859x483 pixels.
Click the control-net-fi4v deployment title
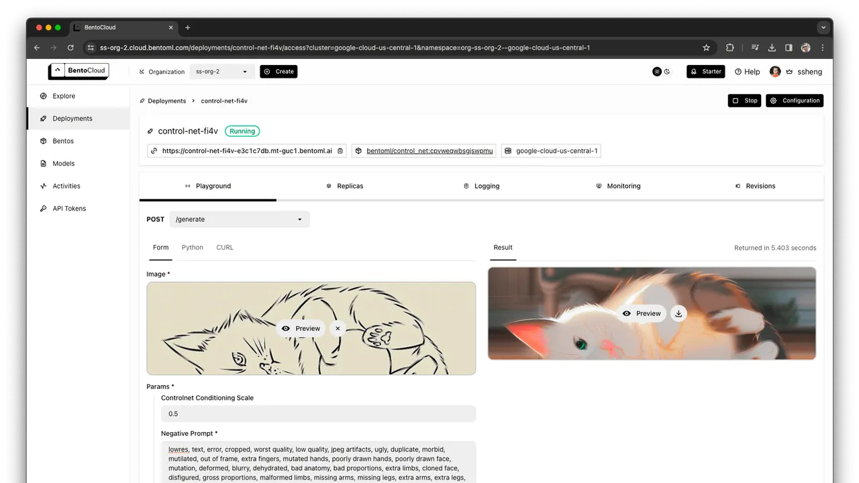point(188,131)
